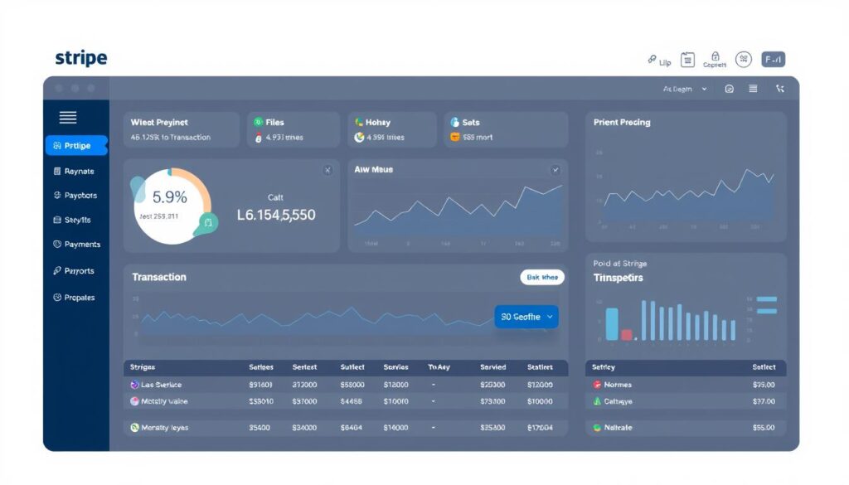This screenshot has height=485, width=849.
Task: Click the circular face icon beside the F-rl button
Action: coord(744,59)
